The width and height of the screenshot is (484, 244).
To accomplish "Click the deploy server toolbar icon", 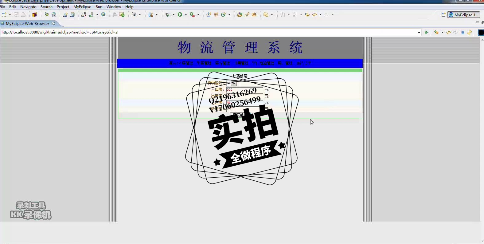I will pyautogui.click(x=92, y=14).
